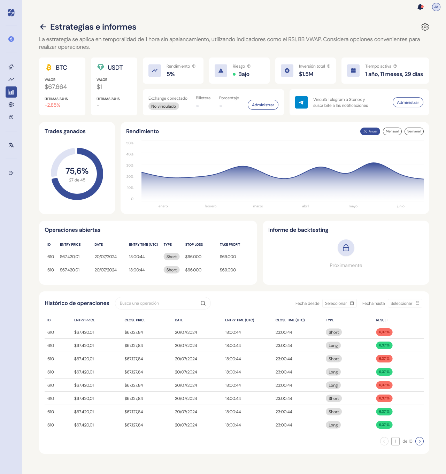
Task: Click the Riesgo info icon
Action: [249, 66]
